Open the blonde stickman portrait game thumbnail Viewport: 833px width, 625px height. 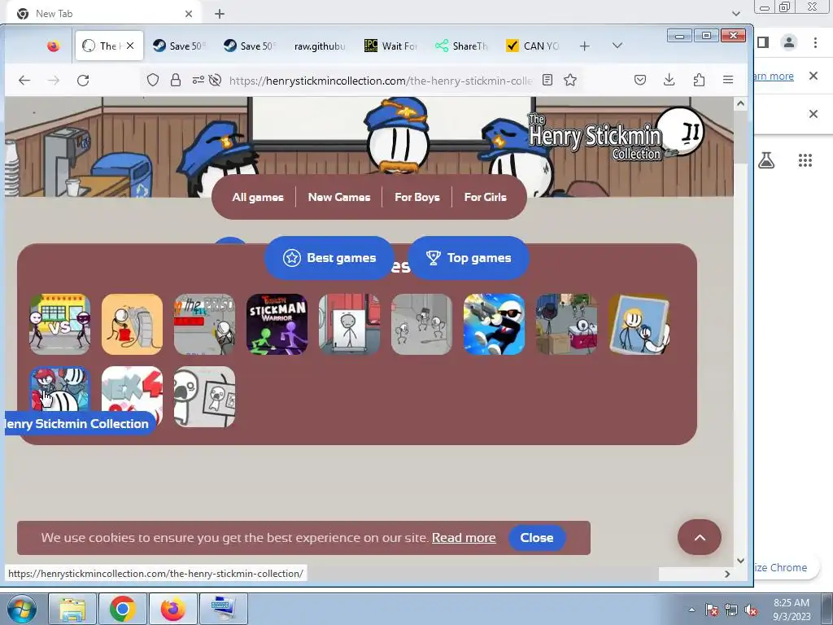point(639,324)
